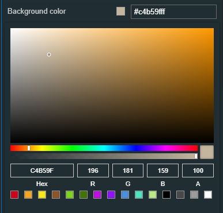Select the magenta preset color swatch
The image size is (223, 213).
point(97,195)
